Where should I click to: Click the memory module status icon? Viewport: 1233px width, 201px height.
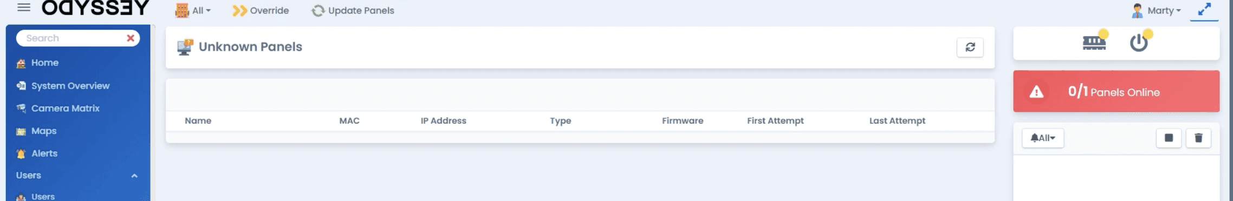(1094, 42)
